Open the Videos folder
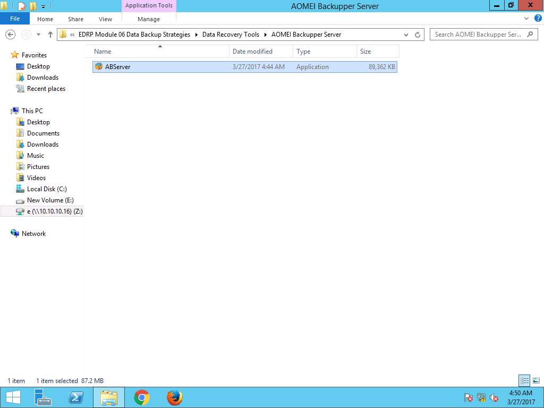Screen dimensions: 544x408 pyautogui.click(x=36, y=177)
